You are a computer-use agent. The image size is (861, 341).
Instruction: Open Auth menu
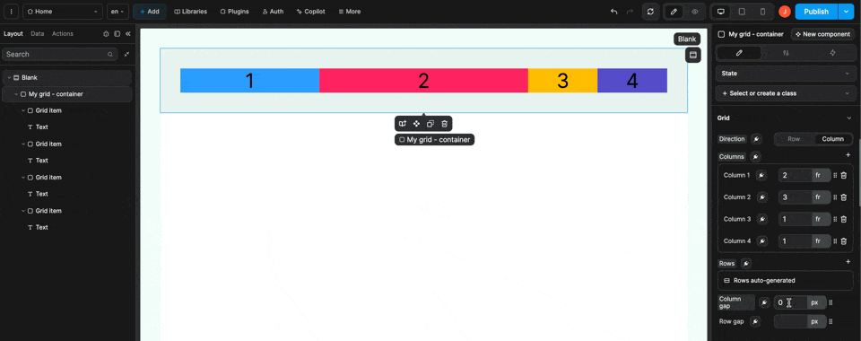(x=273, y=12)
